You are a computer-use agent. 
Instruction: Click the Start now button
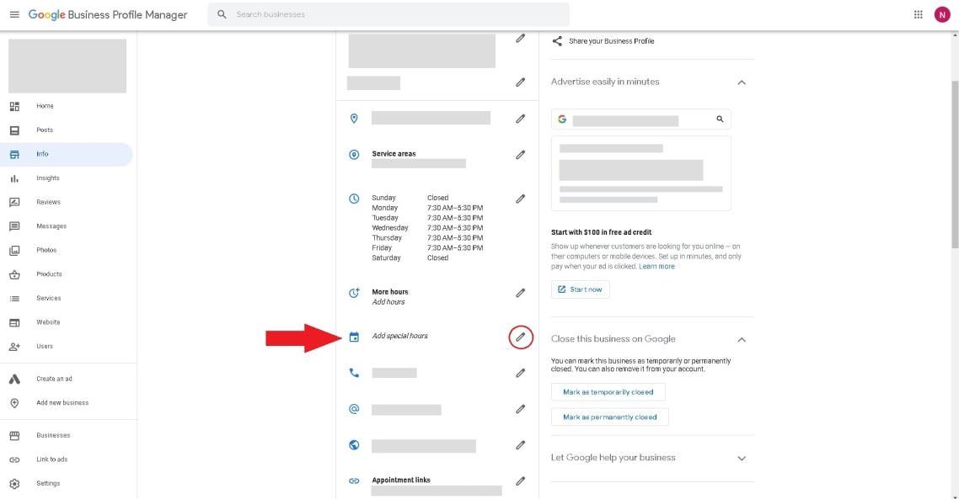click(580, 289)
